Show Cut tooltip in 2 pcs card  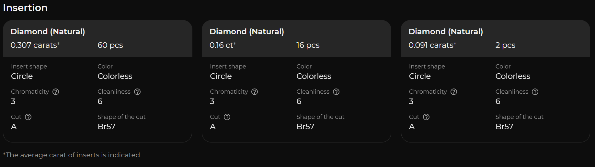tap(426, 117)
